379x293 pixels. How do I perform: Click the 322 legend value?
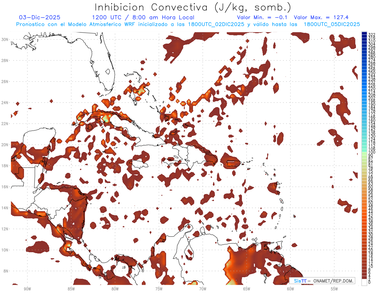[x=372, y=34]
